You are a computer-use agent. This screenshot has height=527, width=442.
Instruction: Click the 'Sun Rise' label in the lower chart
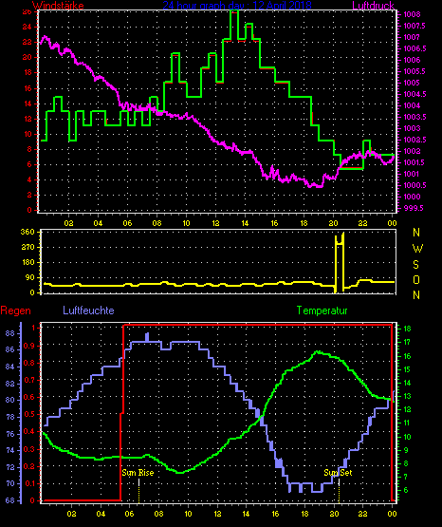[138, 473]
